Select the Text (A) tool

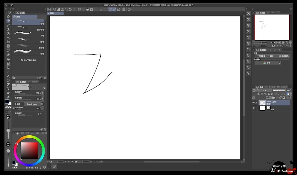[x=8, y=76]
